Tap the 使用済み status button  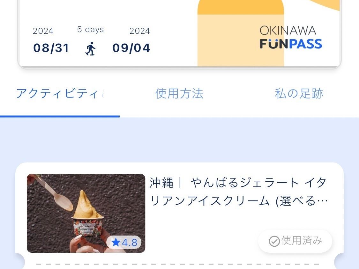click(x=295, y=241)
